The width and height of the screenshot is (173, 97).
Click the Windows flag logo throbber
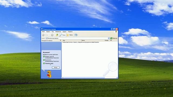(116, 32)
